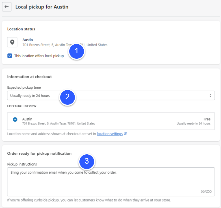This screenshot has height=208, width=221.
Task: Uncheck This location offers local pickup
Action: pos(10,56)
